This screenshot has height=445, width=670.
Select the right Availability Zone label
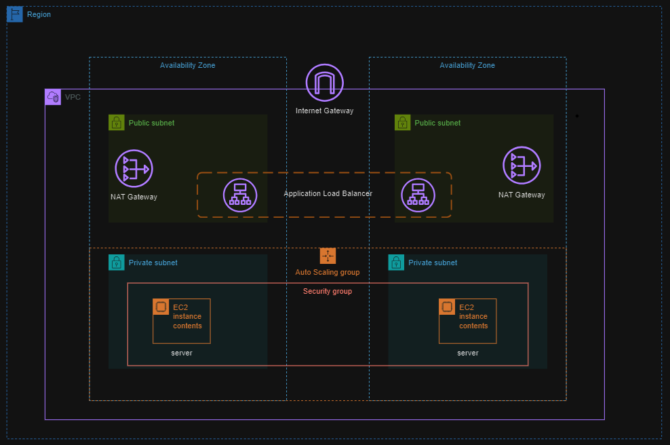467,65
